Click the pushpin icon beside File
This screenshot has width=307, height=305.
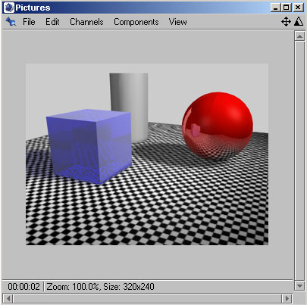pos(11,22)
